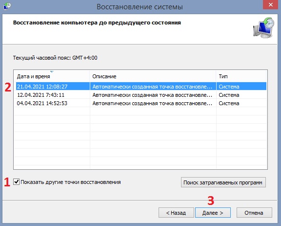Click the description of the 12.04.2021 restore point
This screenshot has width=281, height=226.
click(152, 95)
